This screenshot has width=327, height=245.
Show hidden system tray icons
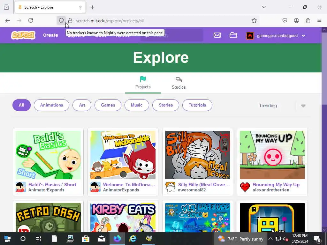pyautogui.click(x=270, y=239)
